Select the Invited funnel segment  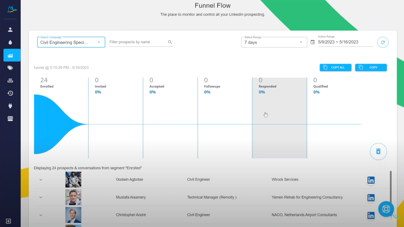pos(115,118)
